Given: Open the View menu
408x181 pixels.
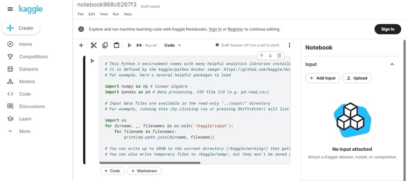Looking at the screenshot, I should [104, 14].
